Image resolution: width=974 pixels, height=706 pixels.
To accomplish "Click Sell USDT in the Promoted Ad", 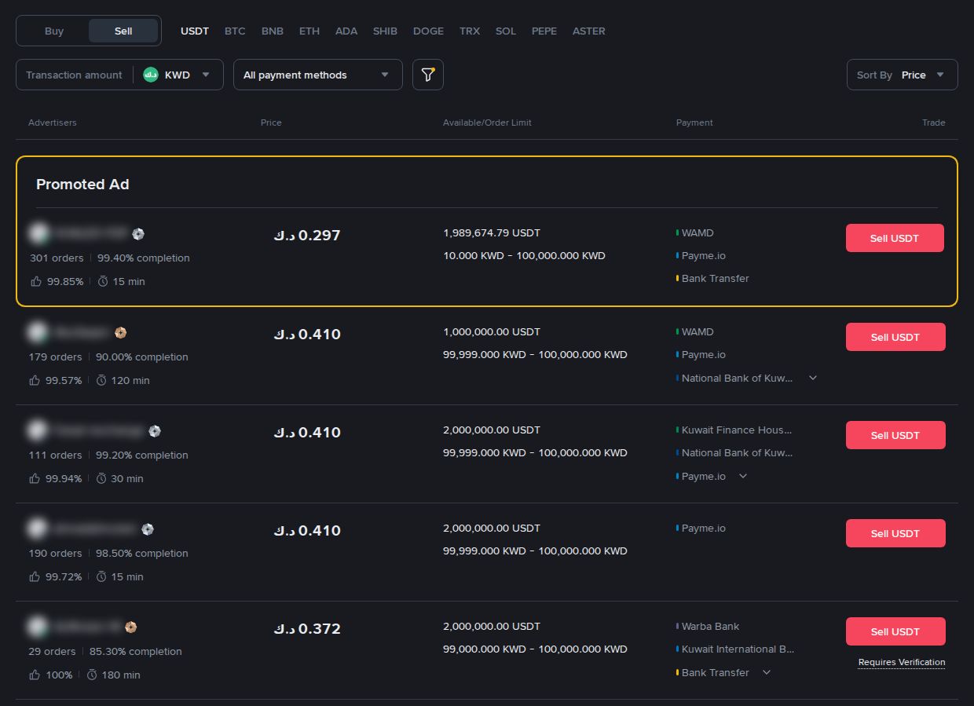I will [x=895, y=238].
